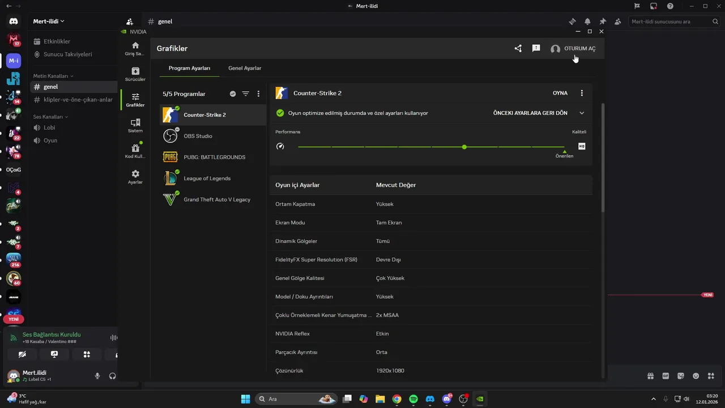Switch to Program Ayarları tab
This screenshot has width=725, height=408.
pyautogui.click(x=189, y=68)
